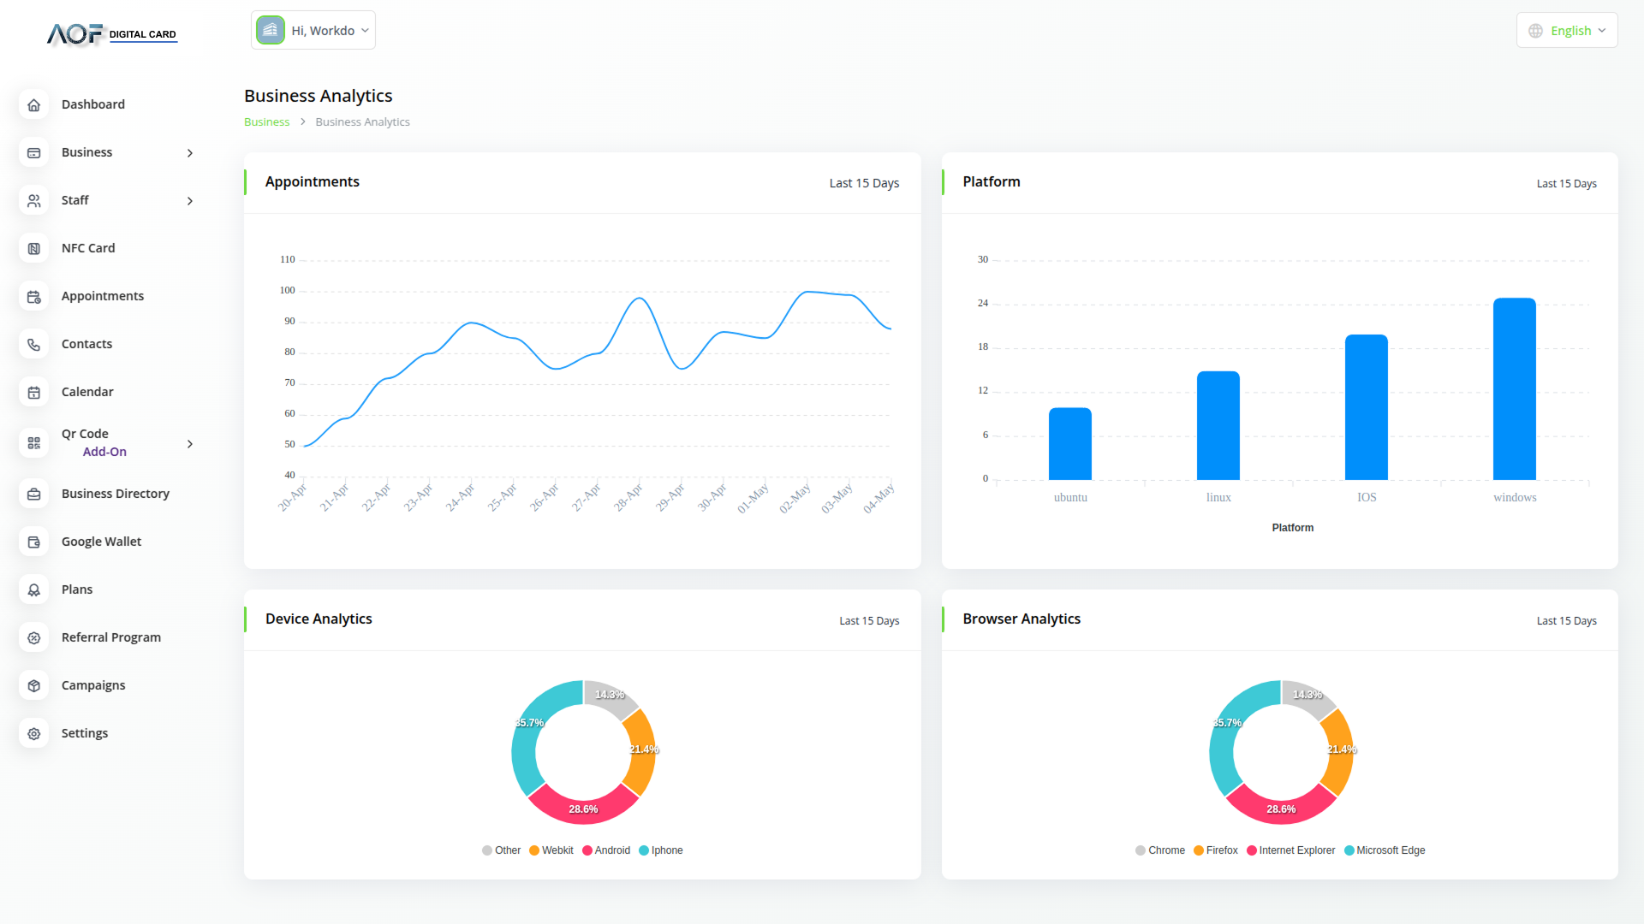1644x924 pixels.
Task: Click the windows bar in Platform chart
Action: pyautogui.click(x=1514, y=389)
